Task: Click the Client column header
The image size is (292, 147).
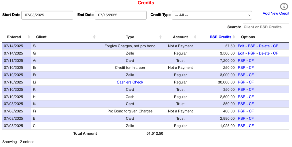Action: 41,37
